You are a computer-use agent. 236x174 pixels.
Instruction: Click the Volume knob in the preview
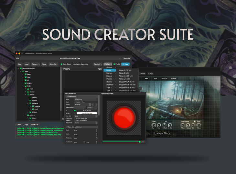199,125
